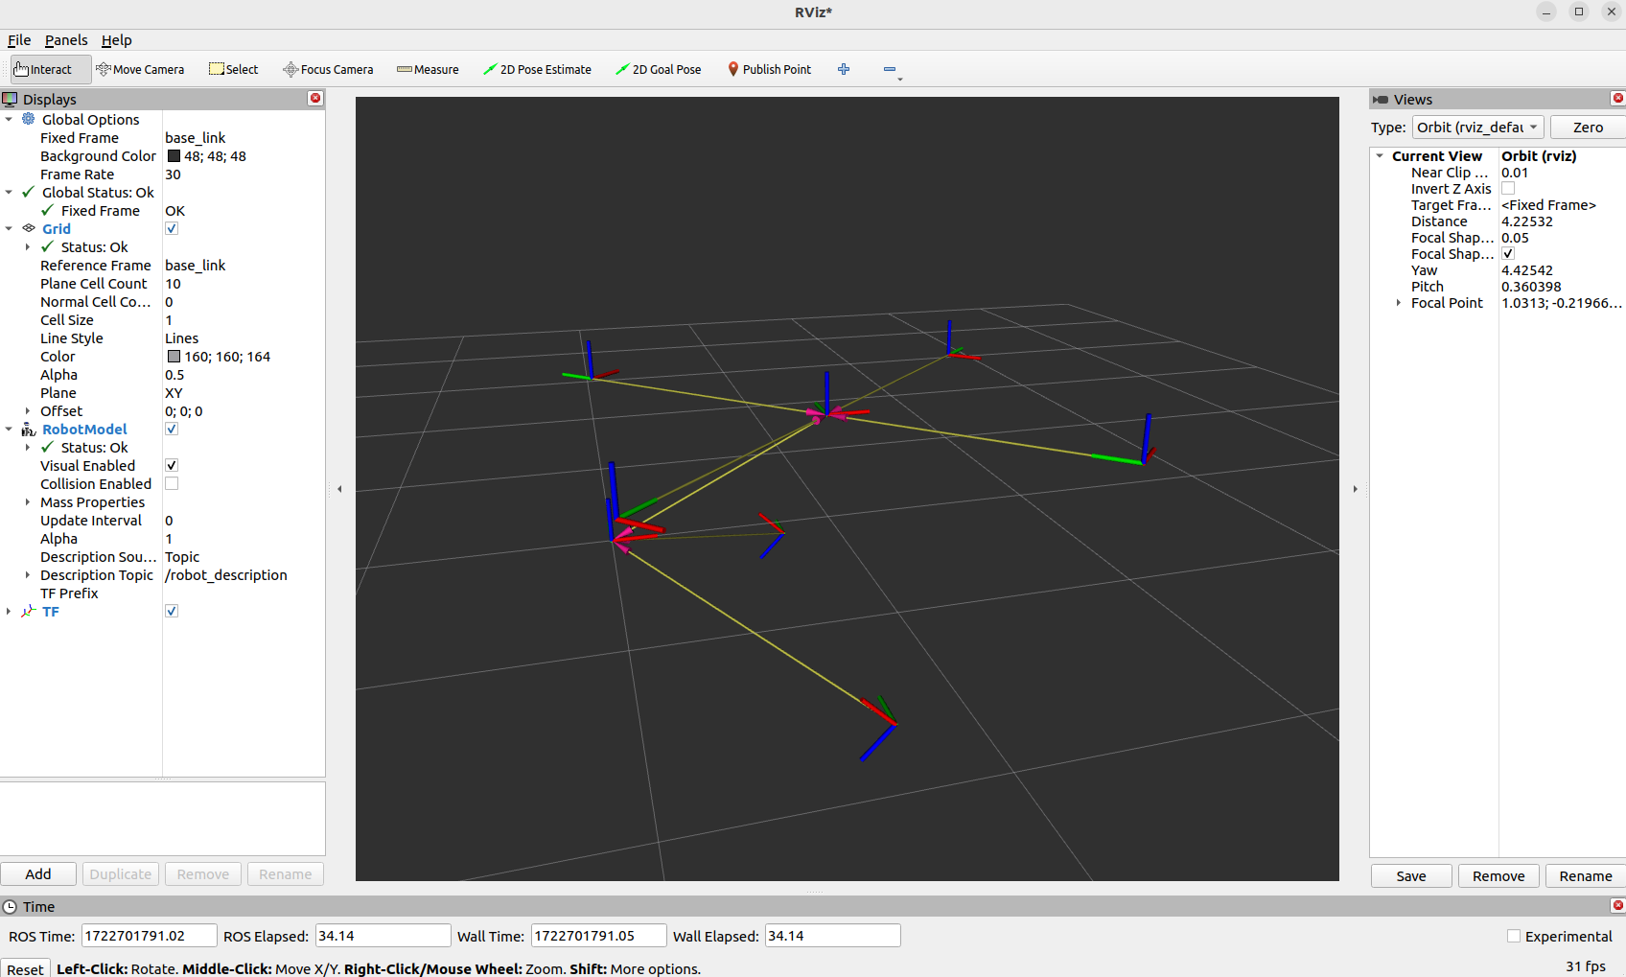Screen dimensions: 1626x977
Task: Expand the Focal Point property
Action: point(1399,303)
